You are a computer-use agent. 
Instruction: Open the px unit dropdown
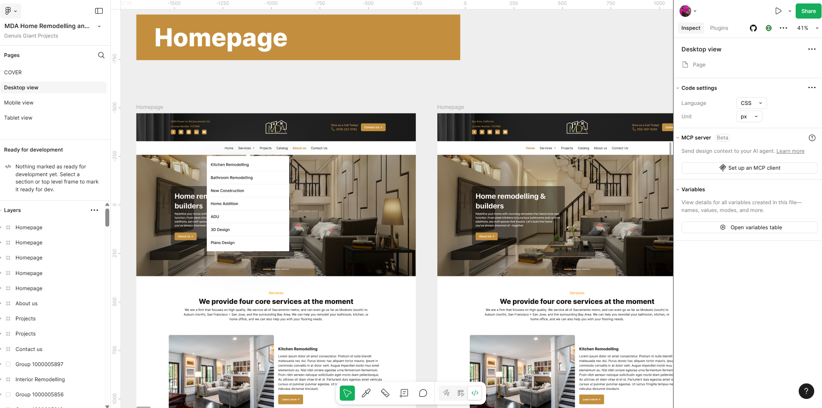749,117
